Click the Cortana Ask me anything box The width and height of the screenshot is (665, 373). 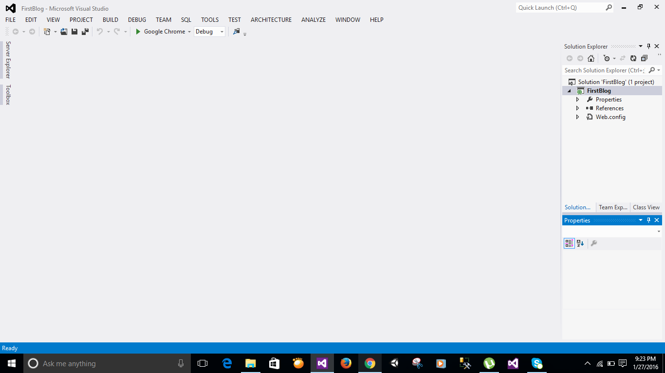tap(108, 363)
